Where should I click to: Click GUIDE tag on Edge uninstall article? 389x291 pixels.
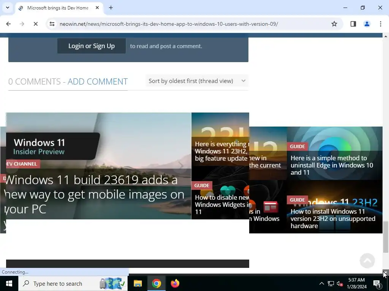coord(297,146)
